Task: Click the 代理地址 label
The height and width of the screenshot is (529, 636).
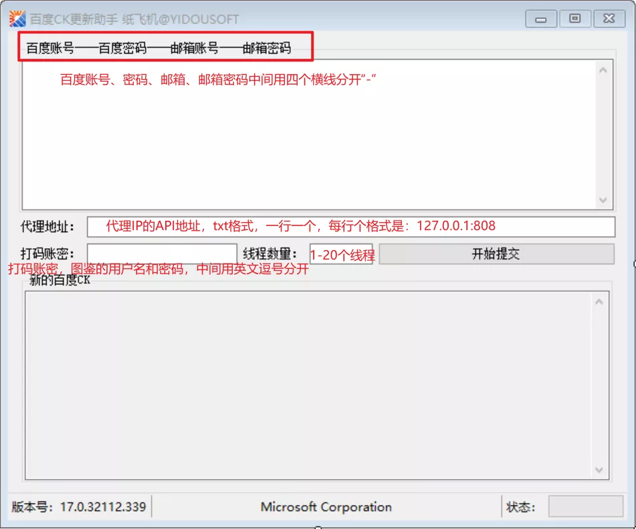Action: point(47,227)
